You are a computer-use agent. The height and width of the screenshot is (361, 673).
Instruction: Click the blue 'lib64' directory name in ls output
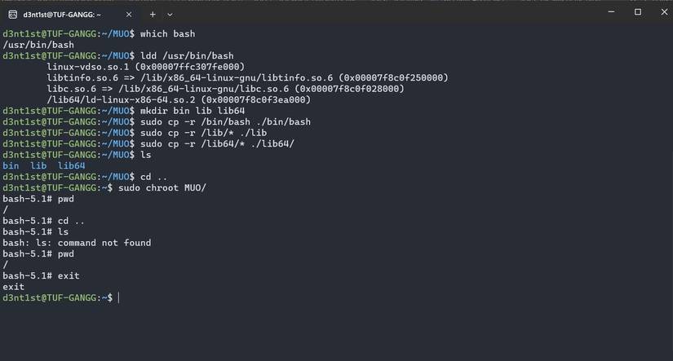[x=71, y=165]
